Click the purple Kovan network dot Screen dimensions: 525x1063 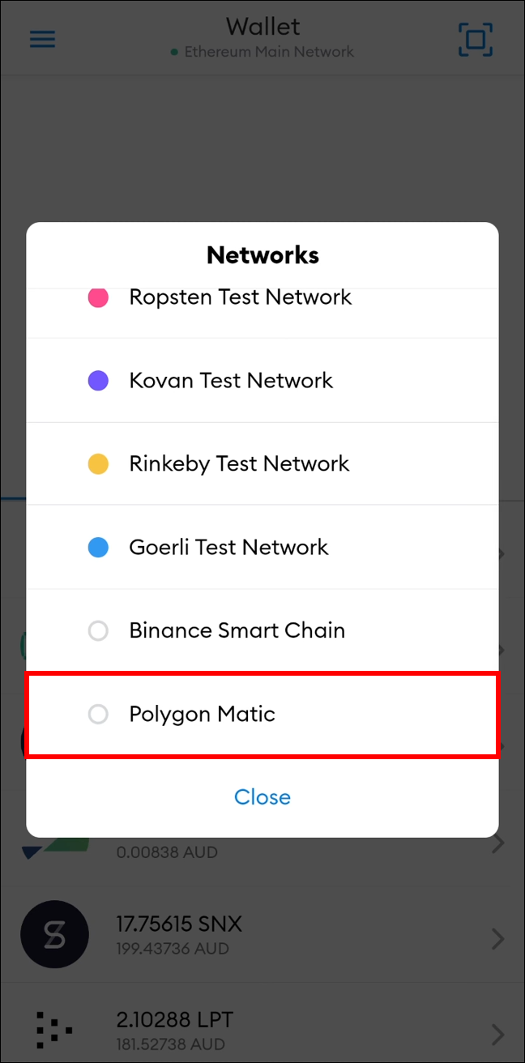98,381
